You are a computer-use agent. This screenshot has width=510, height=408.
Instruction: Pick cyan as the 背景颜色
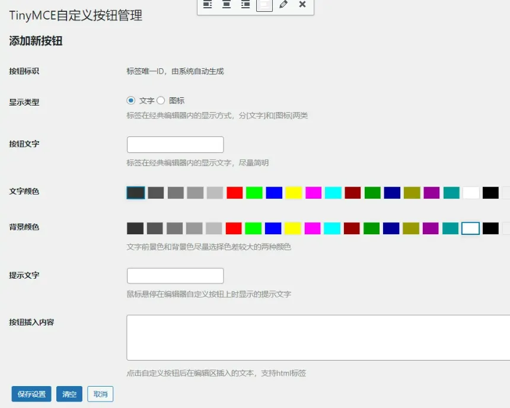click(332, 228)
